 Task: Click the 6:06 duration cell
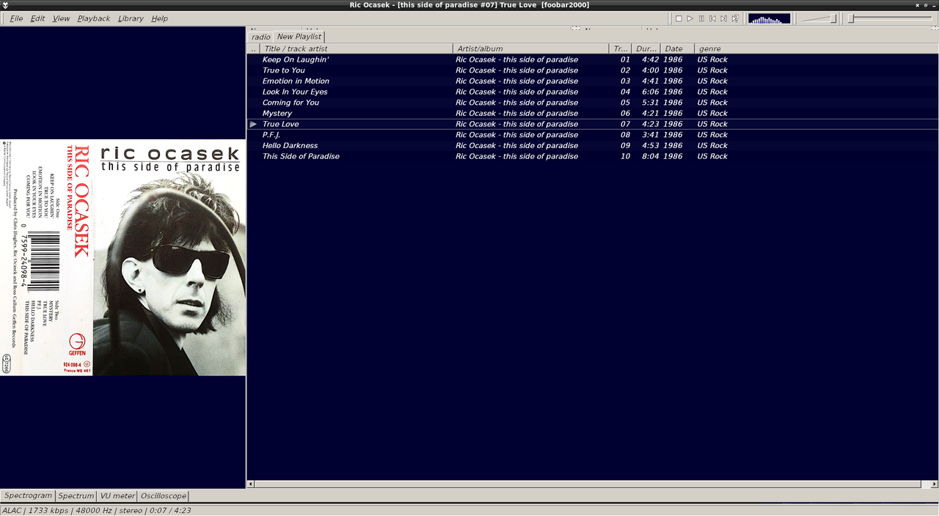click(x=651, y=92)
